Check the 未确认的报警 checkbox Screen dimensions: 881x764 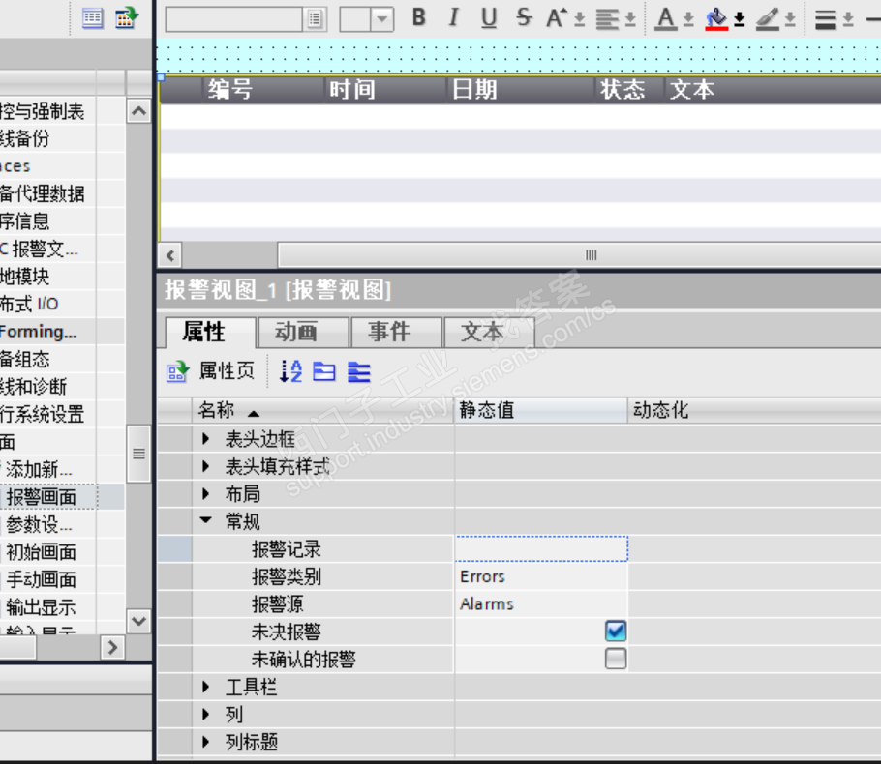(616, 659)
